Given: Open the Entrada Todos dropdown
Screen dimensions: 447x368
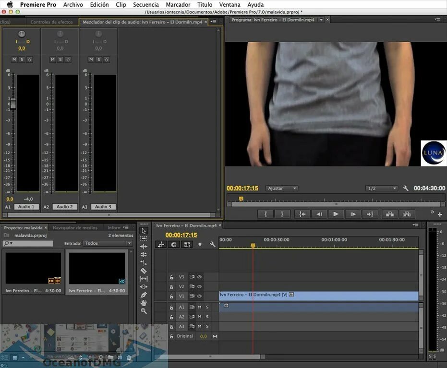Looking at the screenshot, I should (x=108, y=243).
